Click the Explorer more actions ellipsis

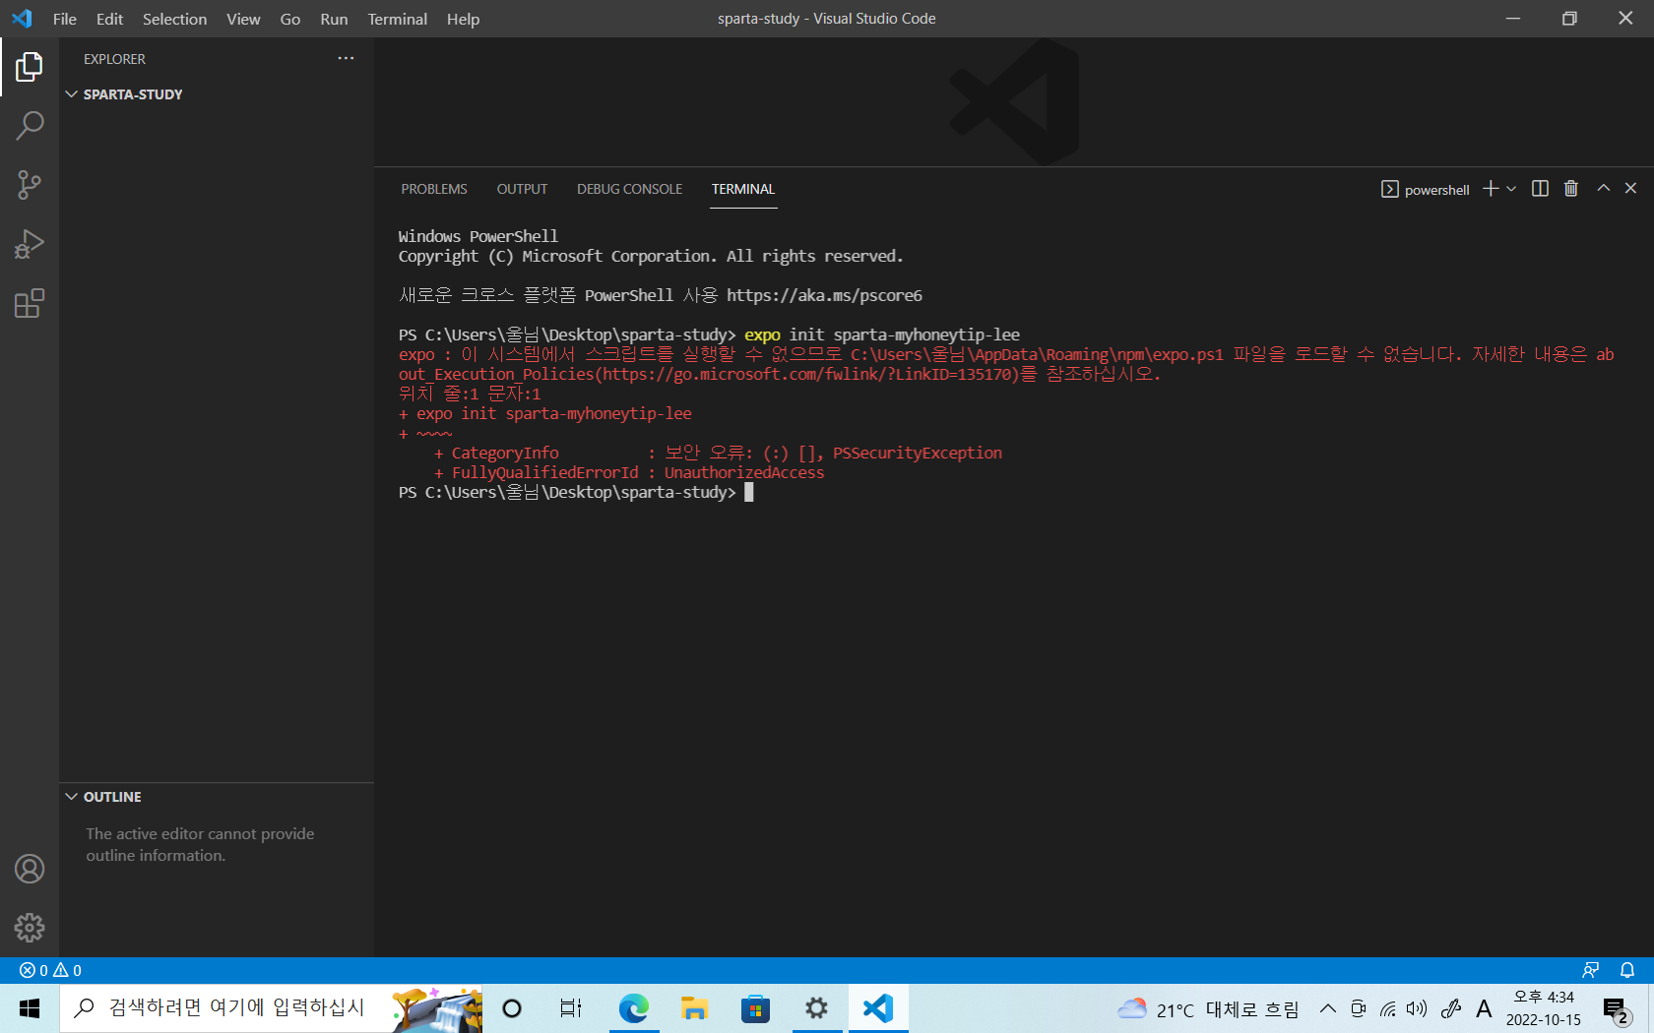click(x=346, y=59)
